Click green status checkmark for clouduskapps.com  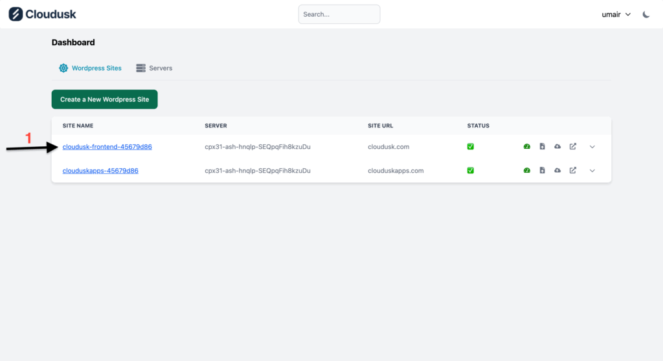471,171
